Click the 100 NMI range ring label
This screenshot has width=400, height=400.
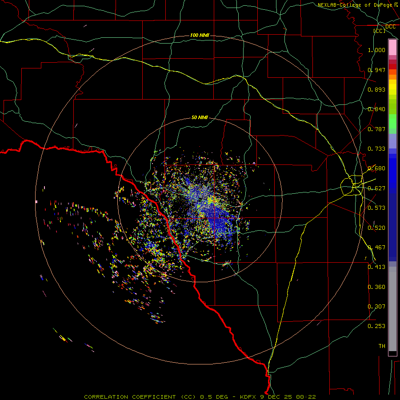point(200,35)
